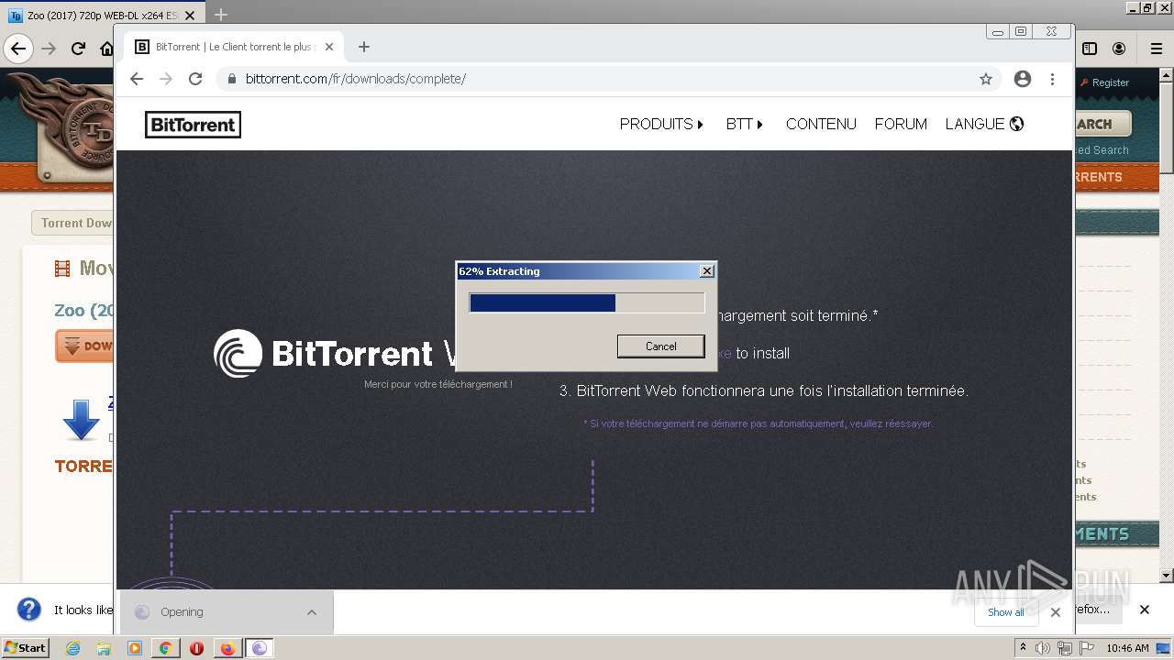Cancel the extraction dialog
This screenshot has height=660, width=1174.
point(660,346)
